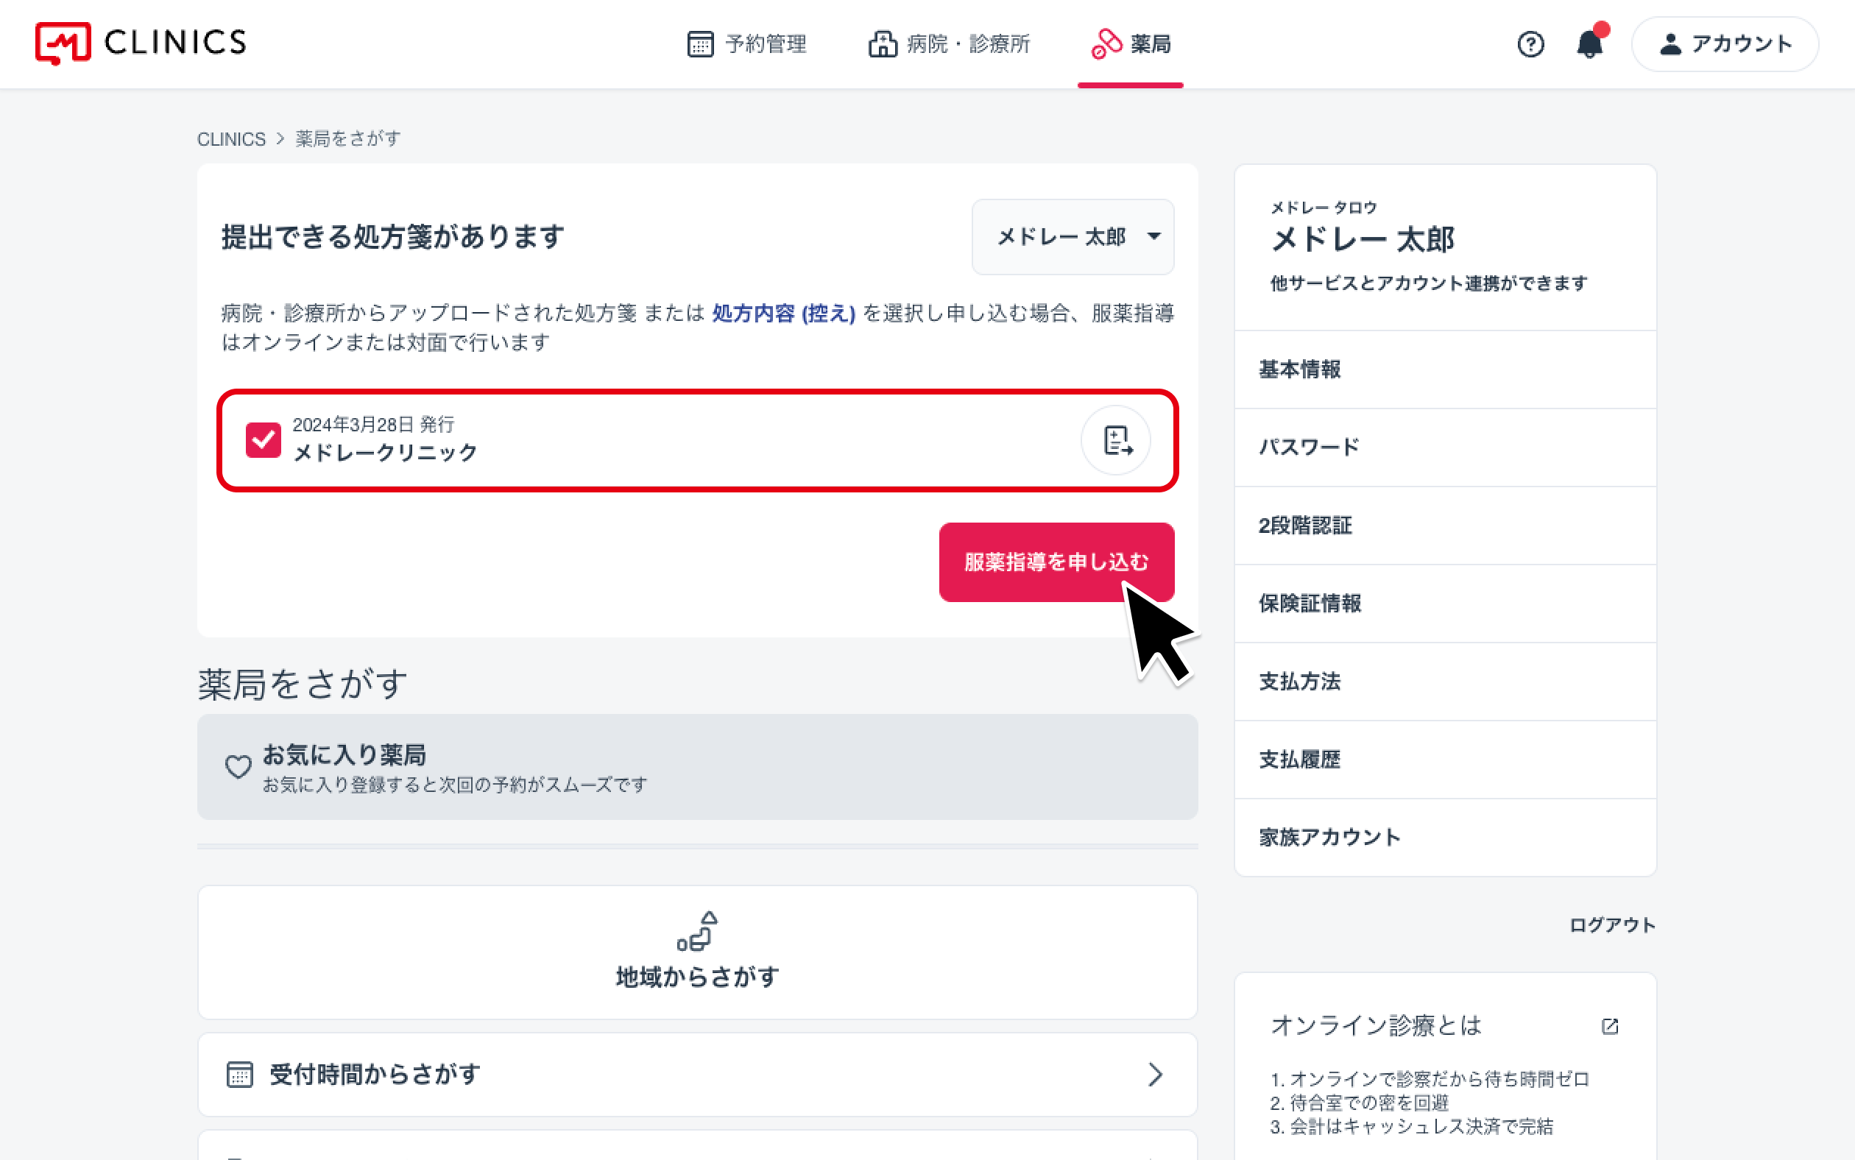Click the pill icon beside 薬局
The image size is (1855, 1160).
pos(1106,44)
